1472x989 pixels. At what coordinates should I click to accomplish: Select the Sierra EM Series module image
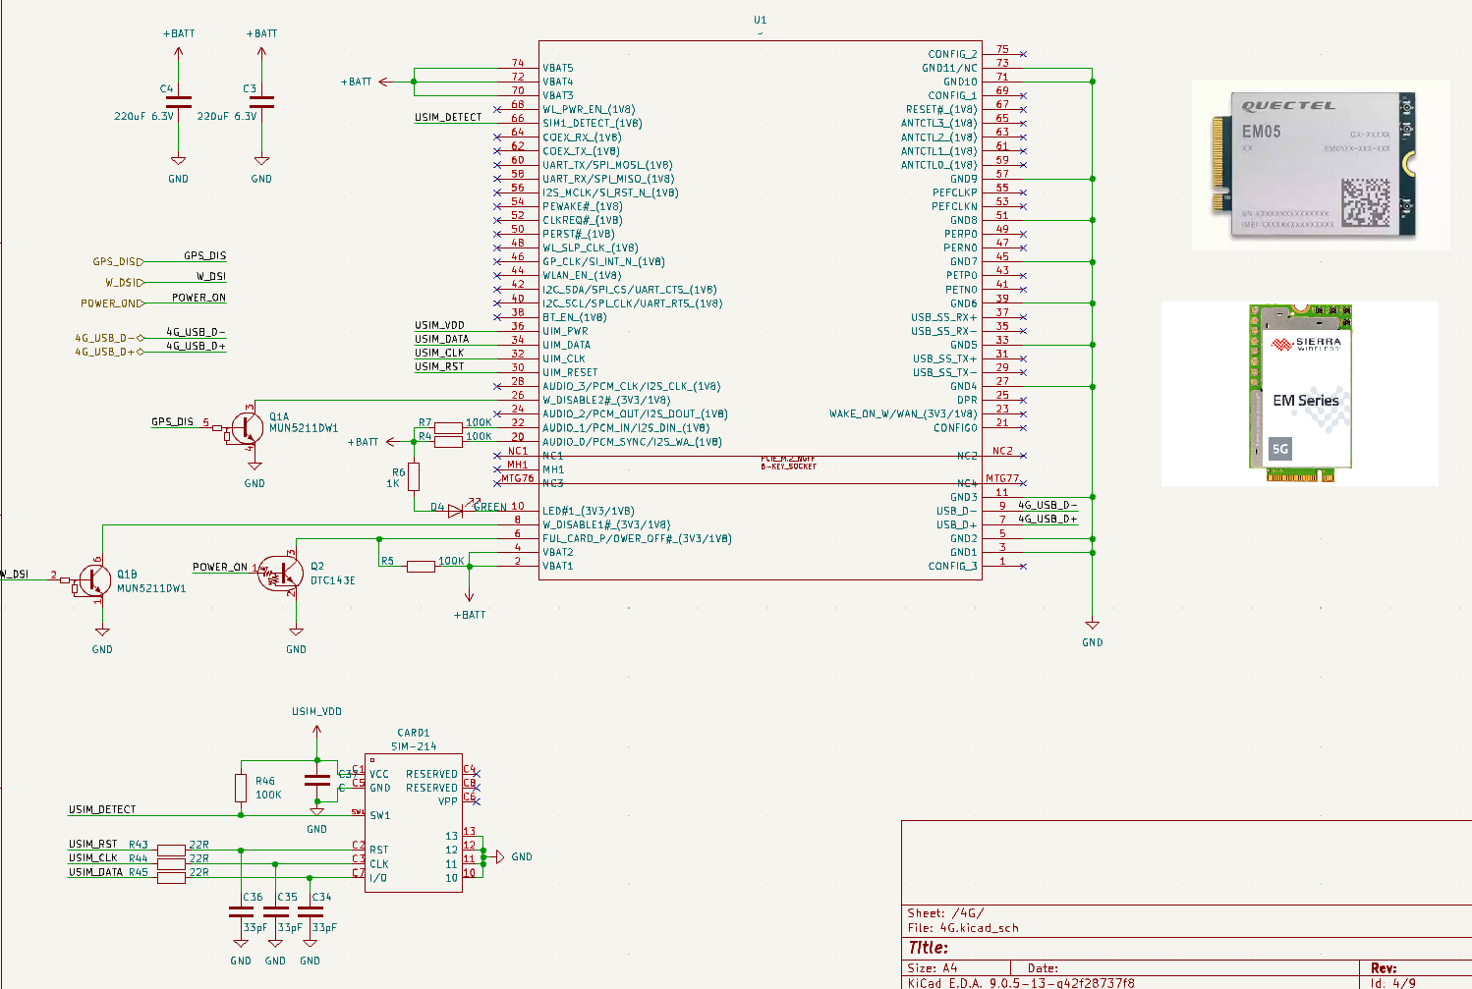(x=1299, y=394)
